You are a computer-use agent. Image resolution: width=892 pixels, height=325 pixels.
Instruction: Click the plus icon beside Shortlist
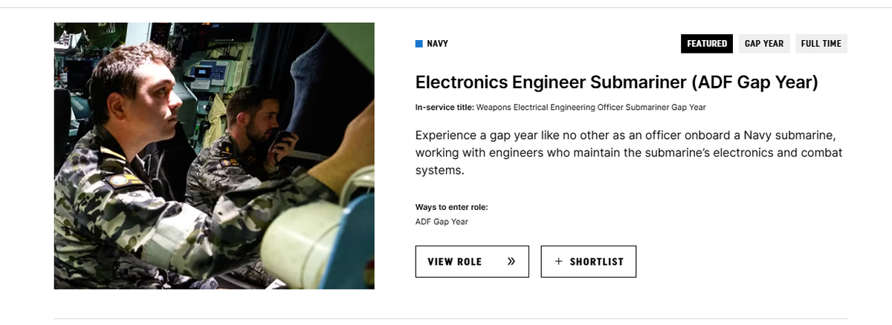(x=559, y=261)
